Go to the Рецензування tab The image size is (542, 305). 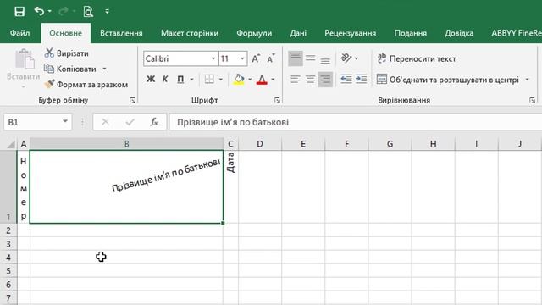point(350,33)
